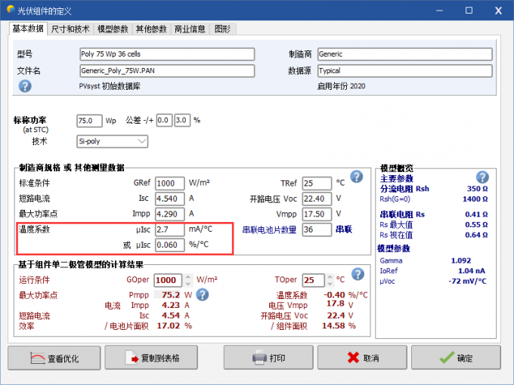The image size is (514, 385).
Task: Click the negative tolerance field 0.0
Action: [x=164, y=121]
